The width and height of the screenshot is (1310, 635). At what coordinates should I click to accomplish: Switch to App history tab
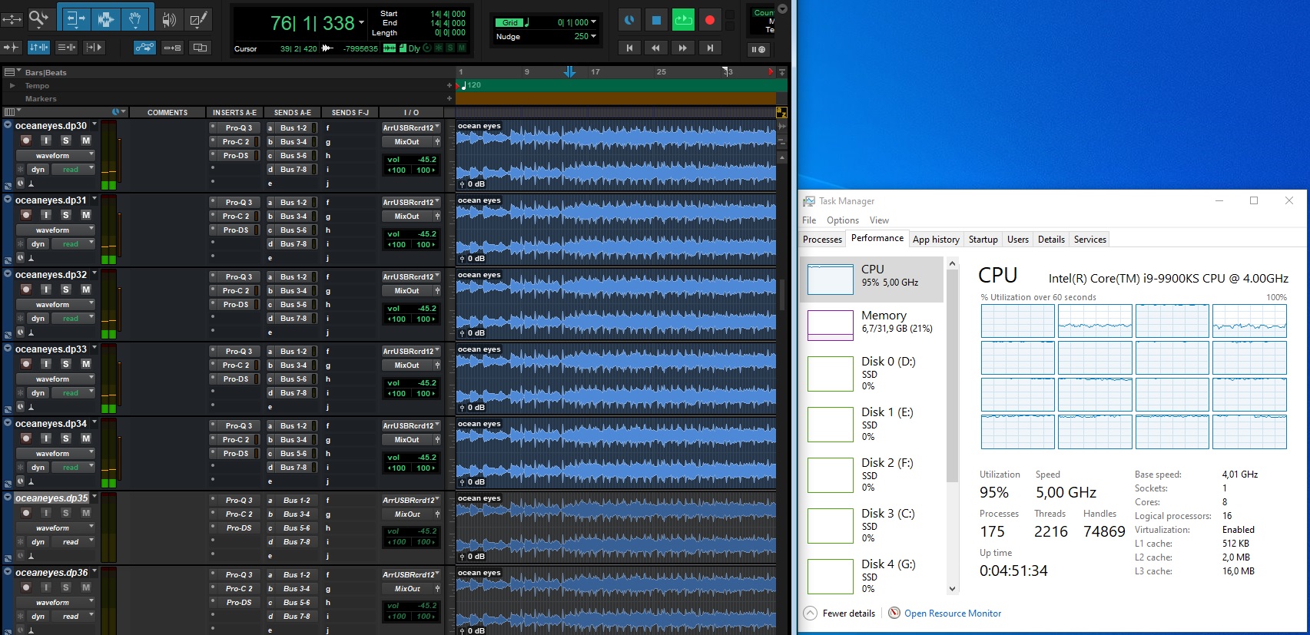point(936,240)
